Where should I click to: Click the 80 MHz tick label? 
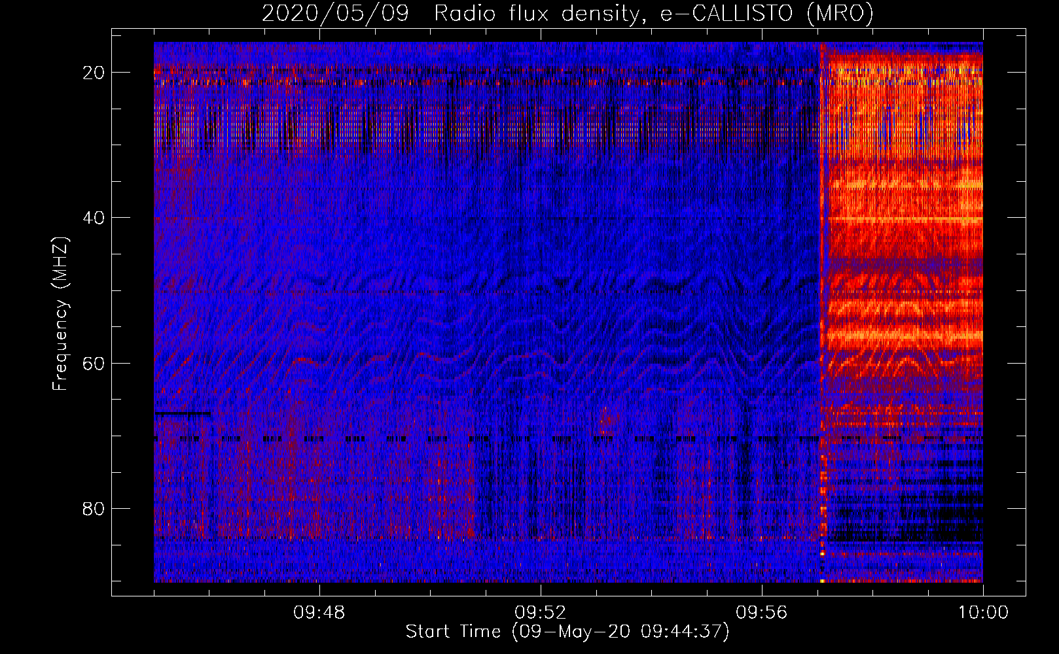[x=94, y=509]
